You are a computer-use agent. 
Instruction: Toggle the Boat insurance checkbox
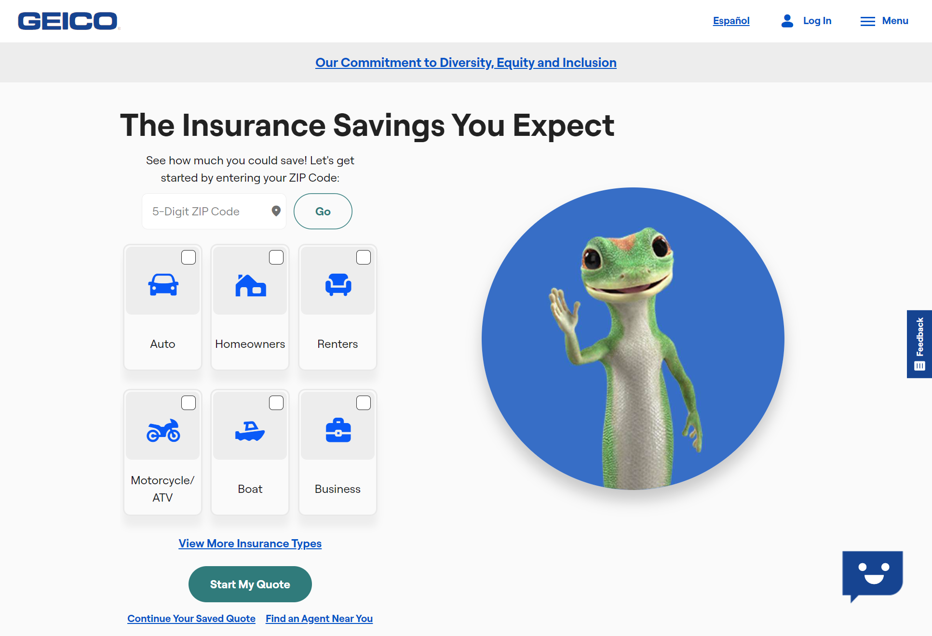(x=275, y=402)
